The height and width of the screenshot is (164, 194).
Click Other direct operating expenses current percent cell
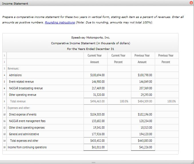click(x=119, y=127)
